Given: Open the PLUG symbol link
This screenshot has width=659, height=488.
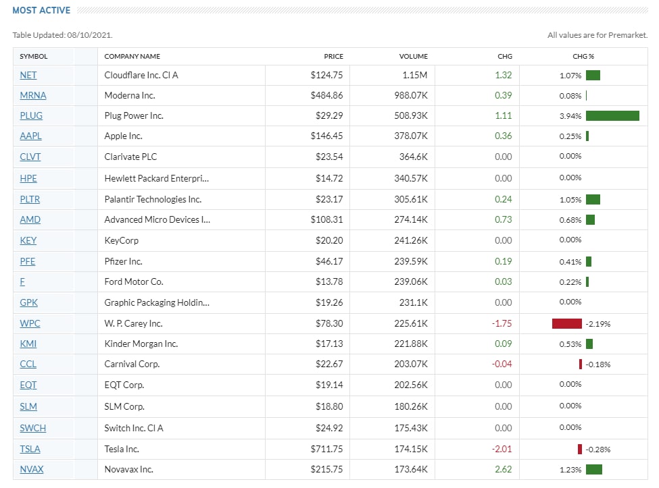Looking at the screenshot, I should (31, 115).
